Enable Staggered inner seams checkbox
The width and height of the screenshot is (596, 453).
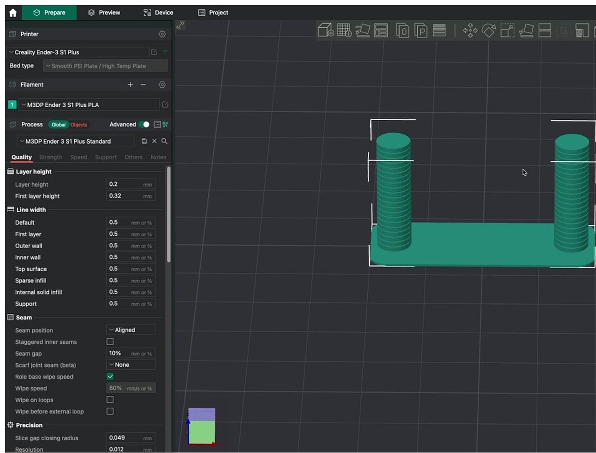(110, 342)
